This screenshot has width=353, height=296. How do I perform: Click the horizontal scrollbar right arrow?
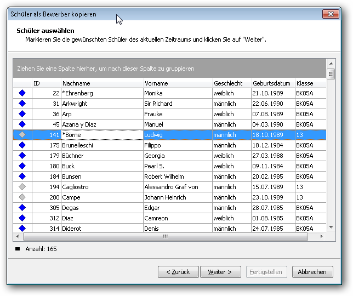click(321, 236)
